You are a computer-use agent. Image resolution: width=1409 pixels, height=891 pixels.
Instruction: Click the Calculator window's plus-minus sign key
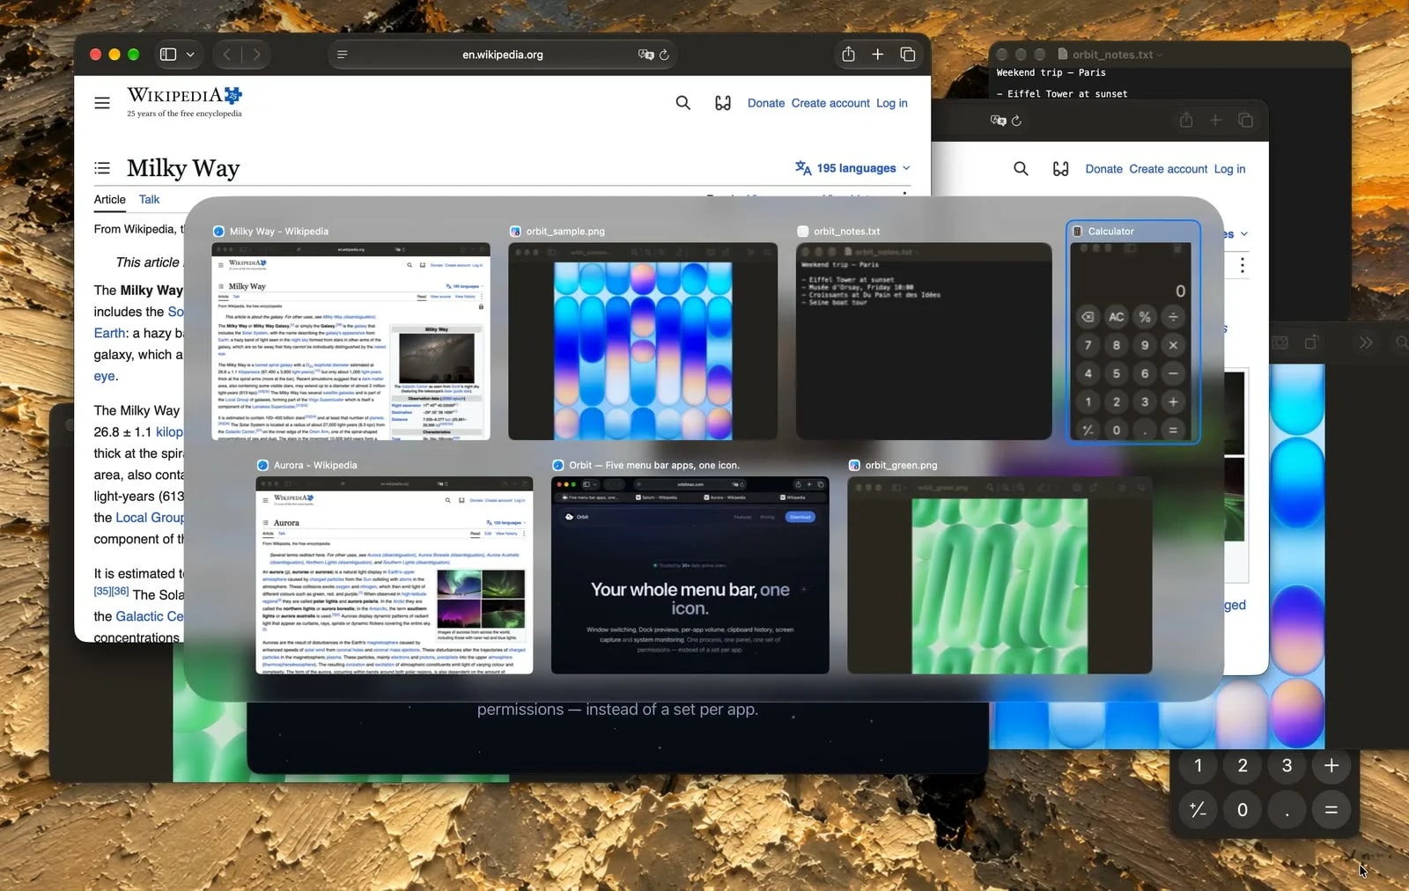tap(1199, 810)
